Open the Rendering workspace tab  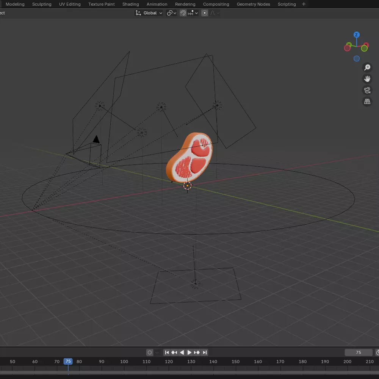[185, 4]
